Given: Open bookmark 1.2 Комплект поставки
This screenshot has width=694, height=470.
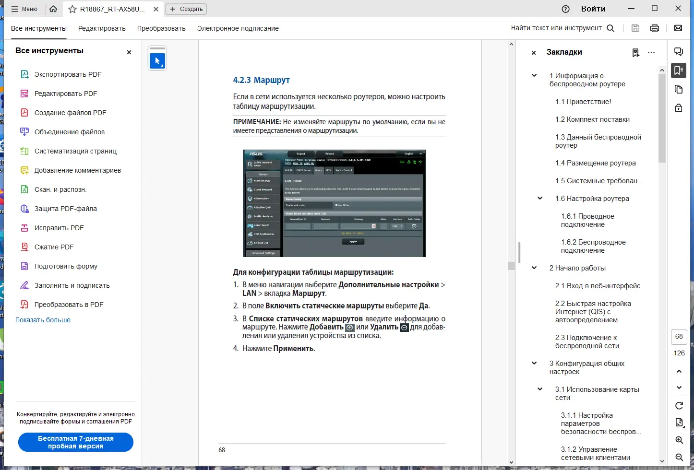Looking at the screenshot, I should click(592, 119).
